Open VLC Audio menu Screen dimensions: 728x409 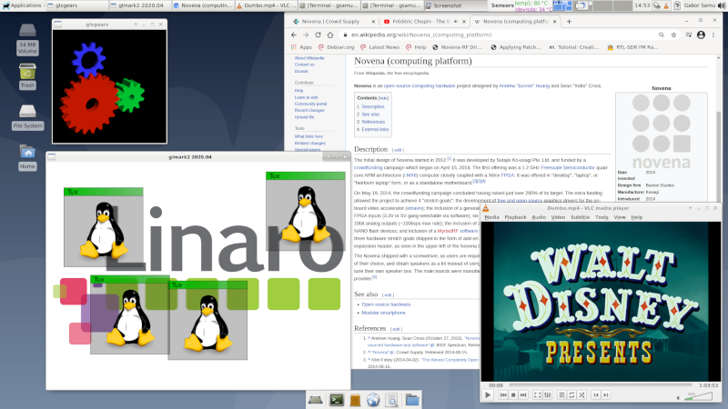[539, 217]
